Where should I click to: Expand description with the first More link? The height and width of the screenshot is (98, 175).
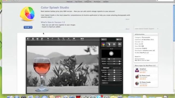[127, 19]
